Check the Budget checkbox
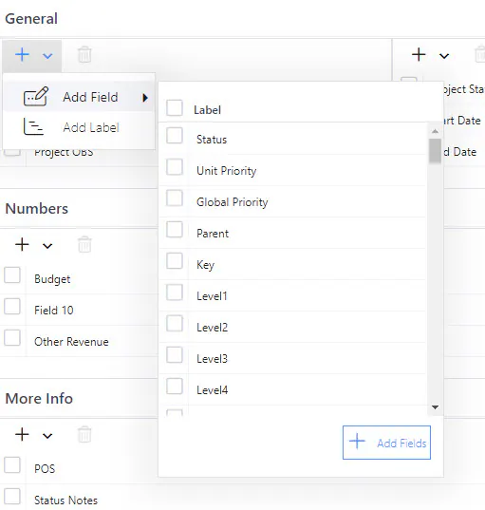This screenshot has width=485, height=510. coord(12,275)
